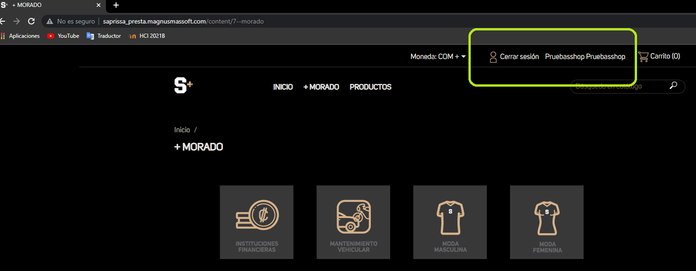This screenshot has height=271, width=696.
Task: Click the 'No es seguro' security warning indicator
Action: point(70,21)
